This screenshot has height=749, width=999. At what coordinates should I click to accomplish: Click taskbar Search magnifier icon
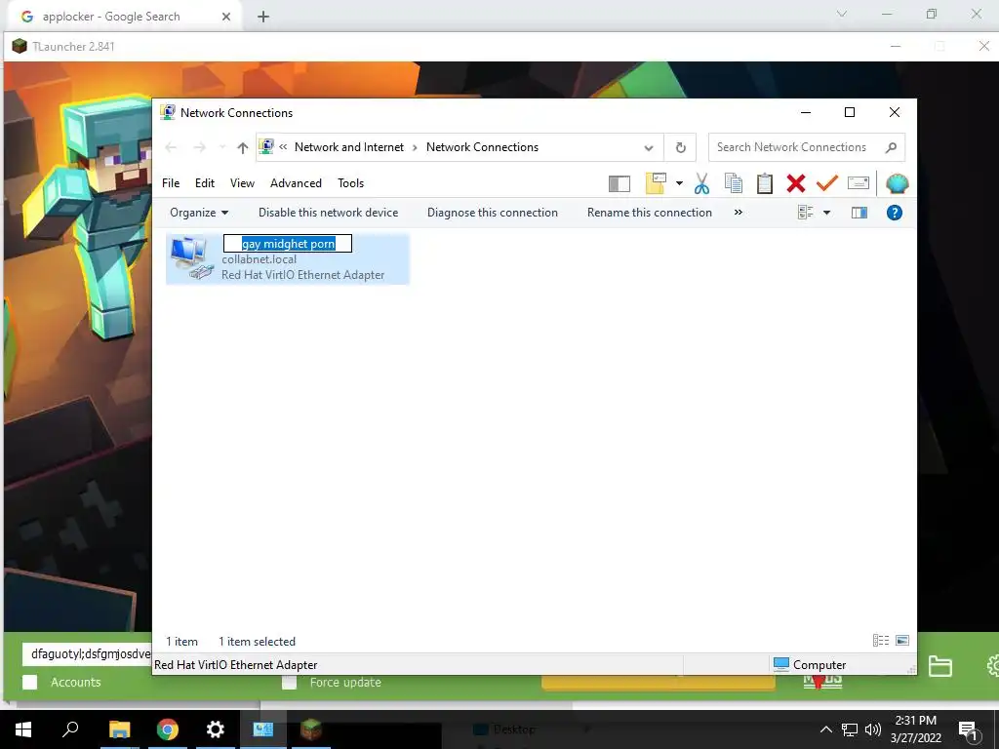[x=70, y=729]
